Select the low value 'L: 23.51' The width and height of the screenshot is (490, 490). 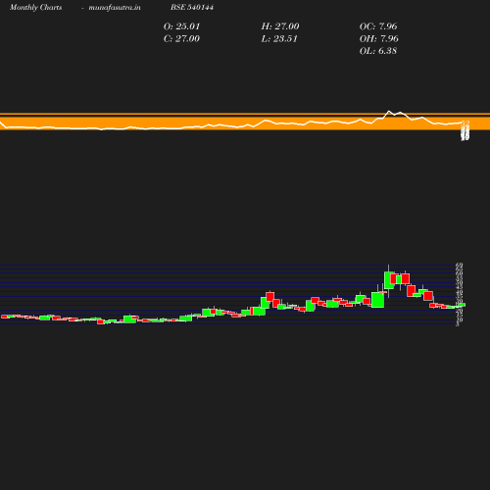pyautogui.click(x=279, y=39)
